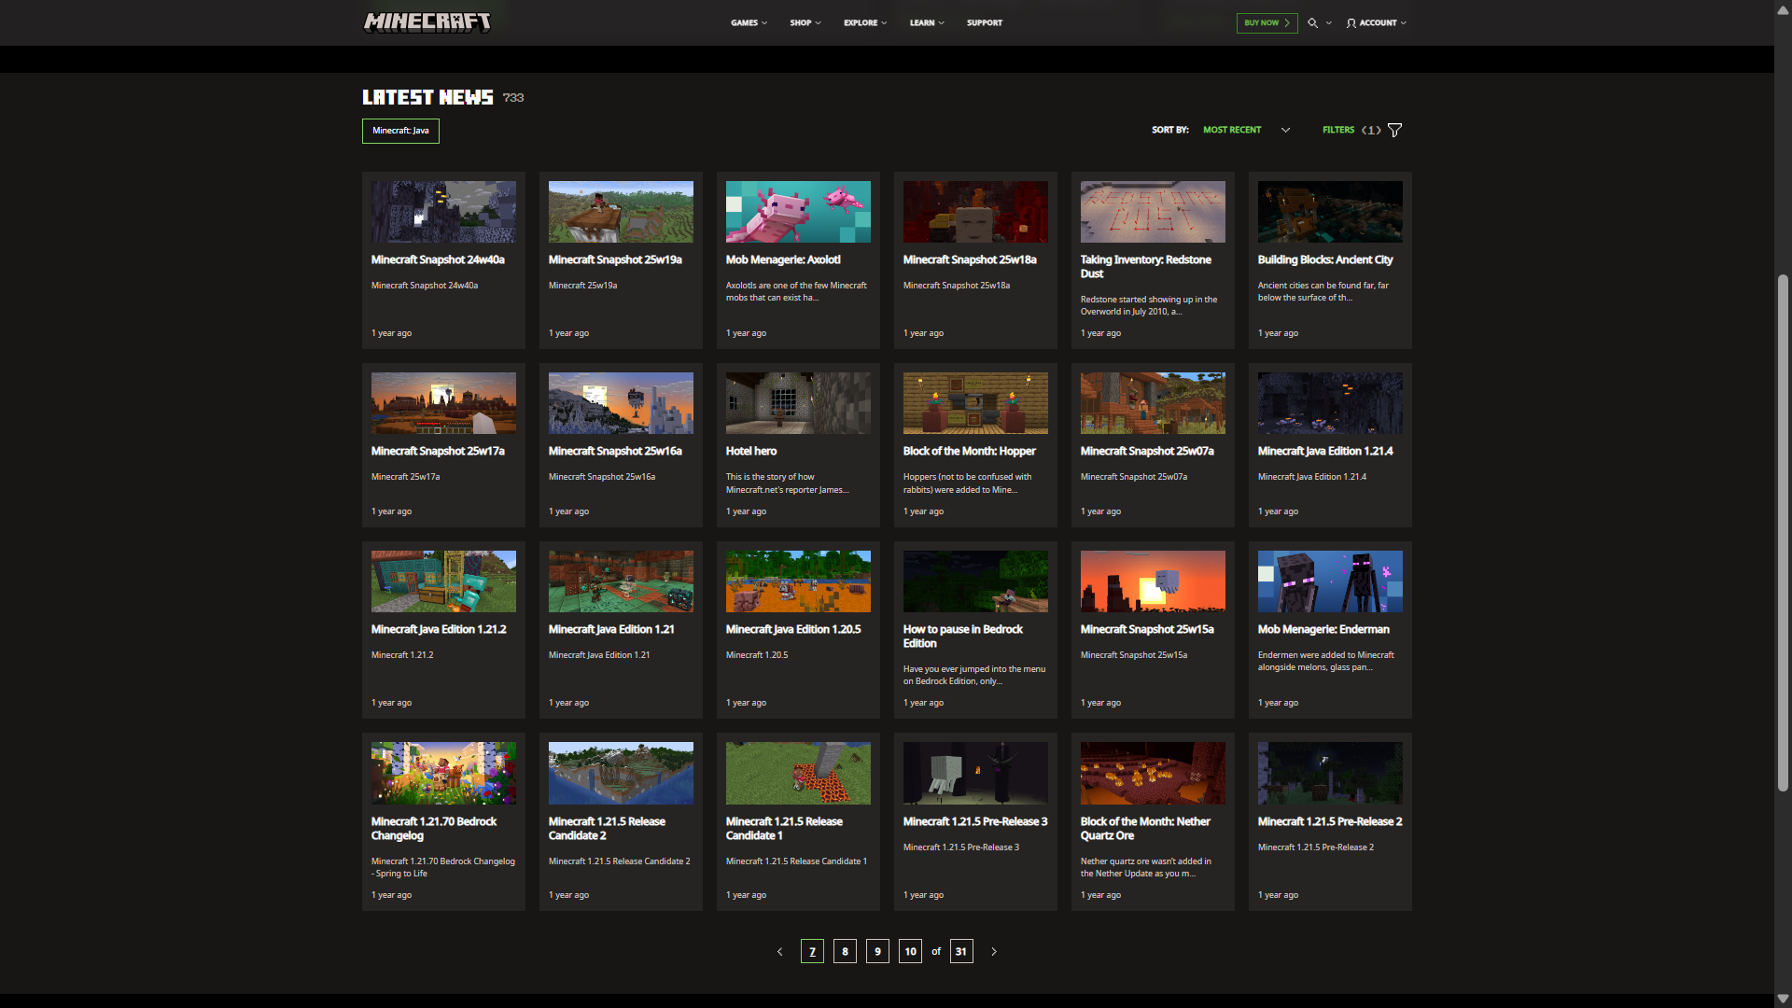Open the Ancient City article thumbnail

pos(1330,212)
